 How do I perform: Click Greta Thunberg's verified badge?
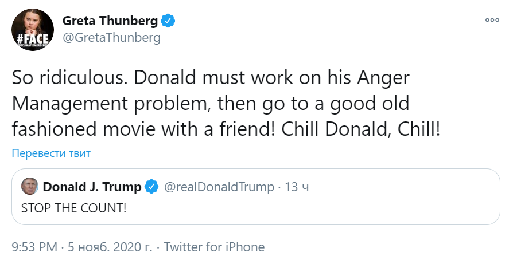pos(168,21)
